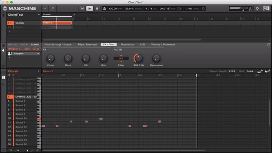Expand the ChordTest project dropdown

[39, 15]
